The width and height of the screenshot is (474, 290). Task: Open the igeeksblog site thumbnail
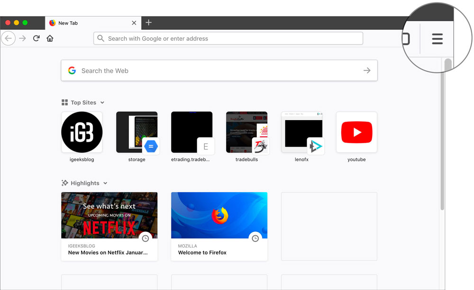(82, 132)
